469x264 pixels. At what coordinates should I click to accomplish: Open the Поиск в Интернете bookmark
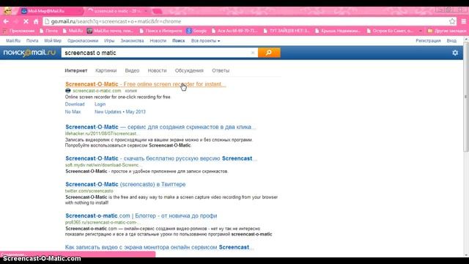tap(160, 31)
